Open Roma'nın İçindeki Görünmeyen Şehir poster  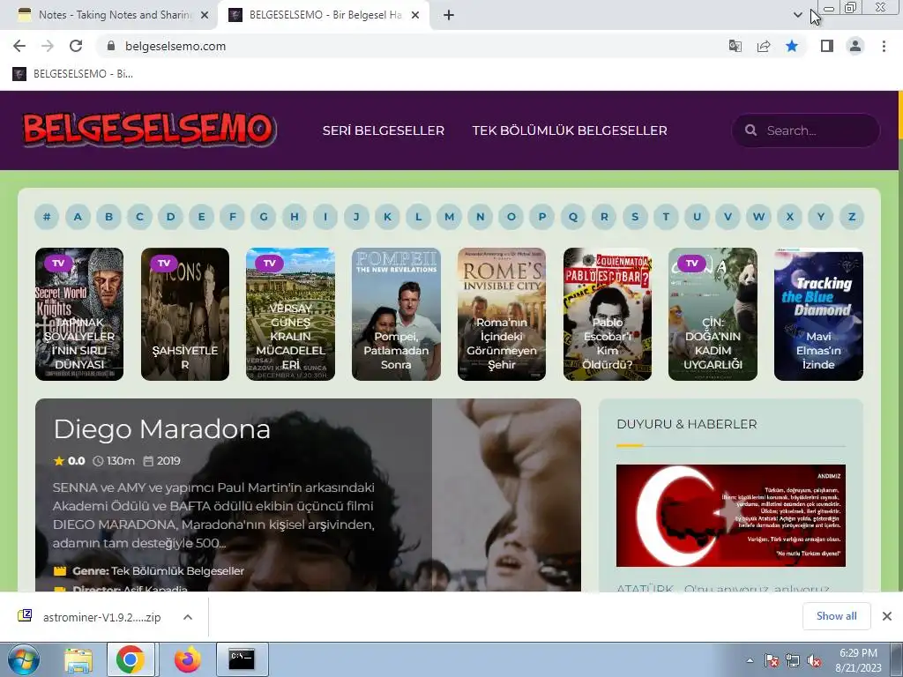[502, 315]
